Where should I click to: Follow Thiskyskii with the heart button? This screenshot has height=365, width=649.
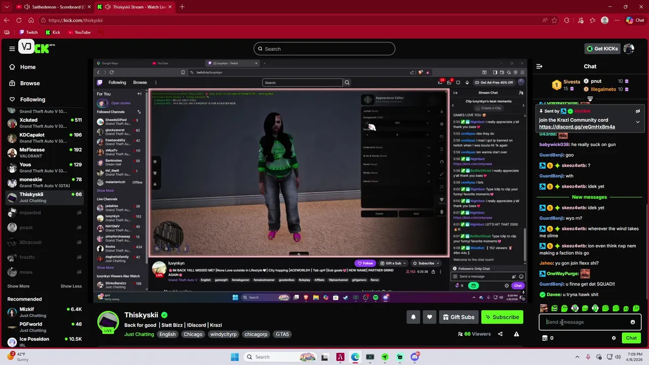point(429,317)
